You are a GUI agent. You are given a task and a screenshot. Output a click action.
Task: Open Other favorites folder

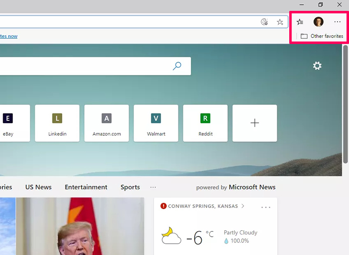point(322,36)
